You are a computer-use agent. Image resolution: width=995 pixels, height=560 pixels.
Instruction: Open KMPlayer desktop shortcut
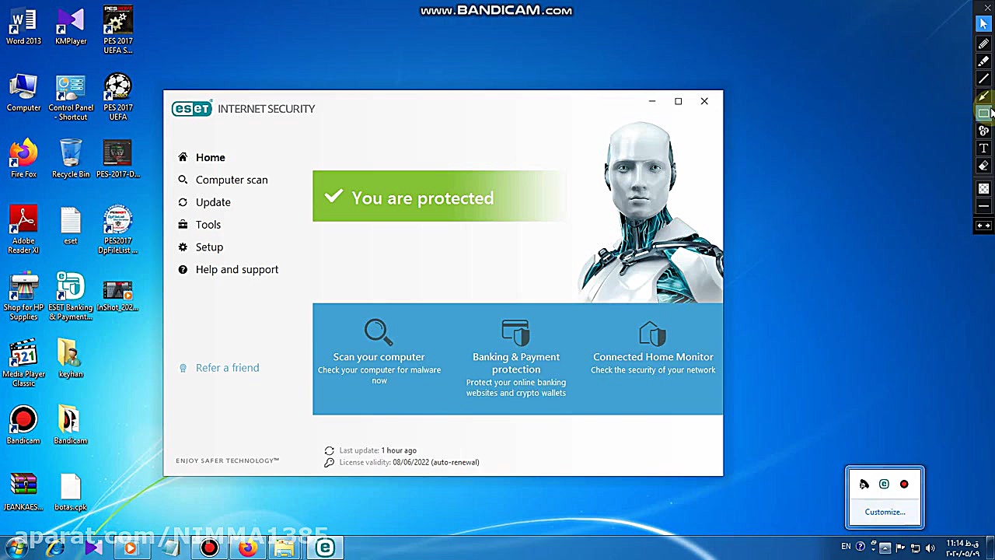tap(71, 26)
